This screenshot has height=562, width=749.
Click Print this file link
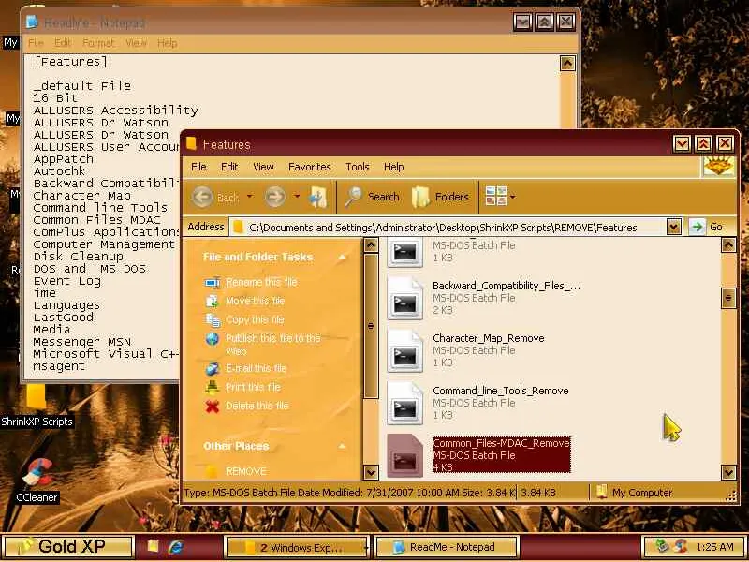(253, 387)
